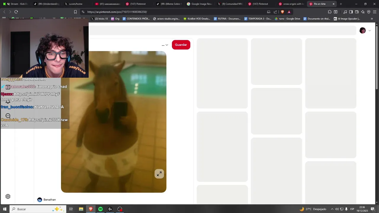The width and height of the screenshot is (379, 213).
Task: Open File Explorer from taskbar
Action: pyautogui.click(x=81, y=209)
